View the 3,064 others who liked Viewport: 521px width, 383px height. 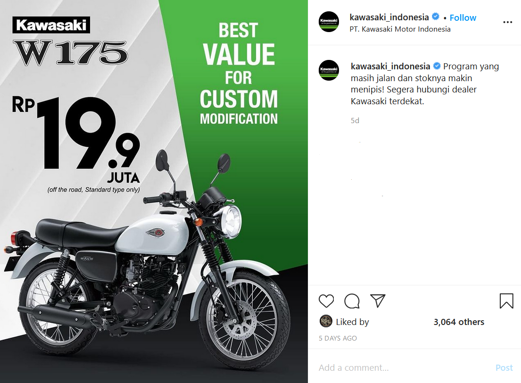click(459, 322)
